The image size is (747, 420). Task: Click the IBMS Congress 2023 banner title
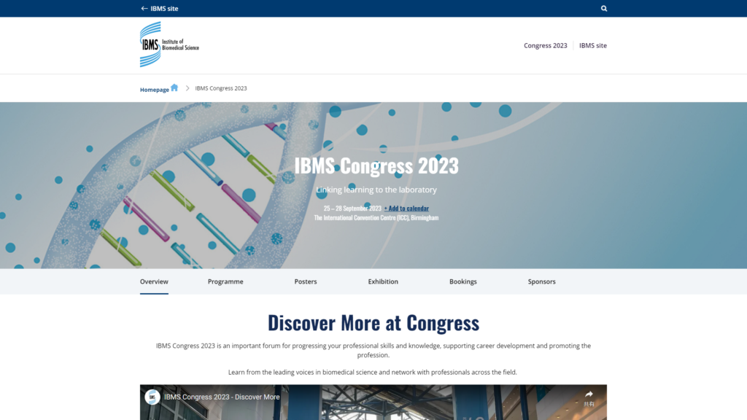376,166
